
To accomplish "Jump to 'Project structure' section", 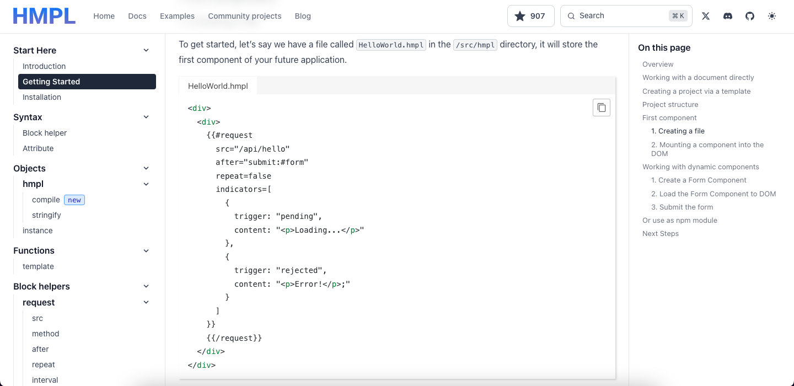I will tap(670, 104).
